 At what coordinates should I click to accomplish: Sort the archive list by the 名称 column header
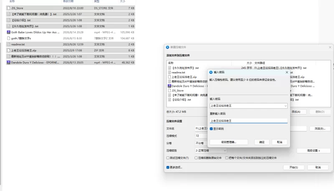tap(171, 63)
